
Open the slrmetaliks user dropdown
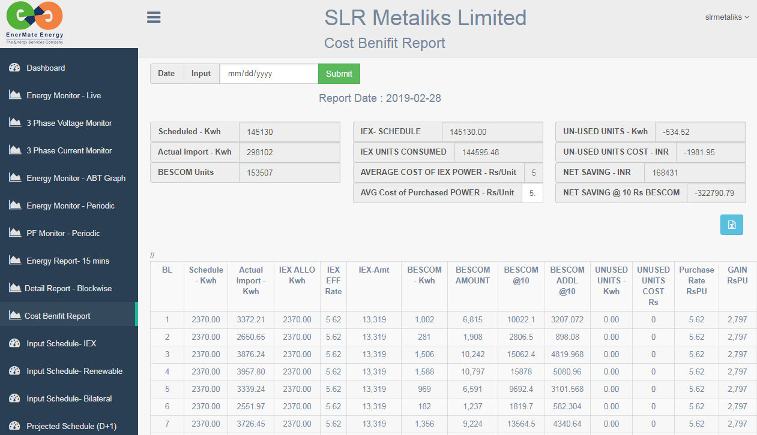pos(726,17)
